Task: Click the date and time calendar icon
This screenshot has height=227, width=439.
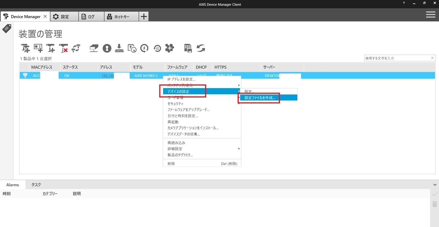Action: click(x=132, y=48)
